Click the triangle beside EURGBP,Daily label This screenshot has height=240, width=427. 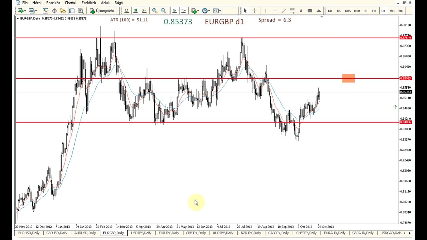click(18, 18)
